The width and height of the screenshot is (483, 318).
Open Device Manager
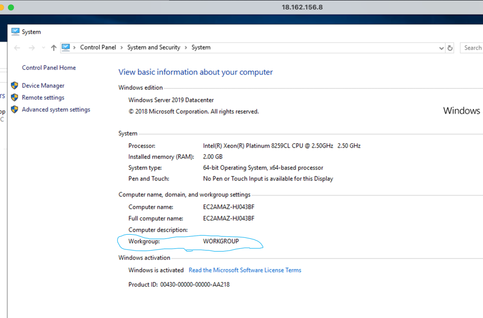[x=43, y=85]
